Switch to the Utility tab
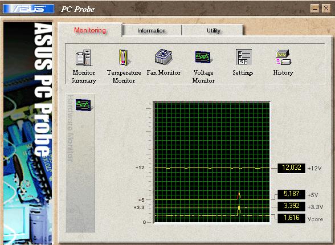335x245 pixels. pos(214,31)
